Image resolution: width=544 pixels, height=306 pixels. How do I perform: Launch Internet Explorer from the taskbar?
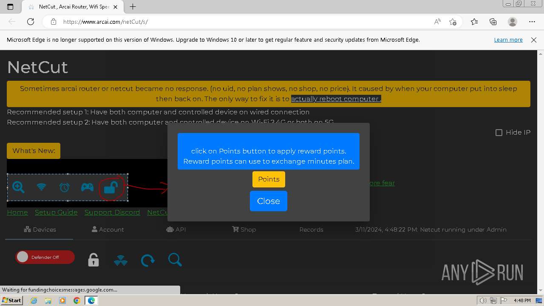pos(34,300)
